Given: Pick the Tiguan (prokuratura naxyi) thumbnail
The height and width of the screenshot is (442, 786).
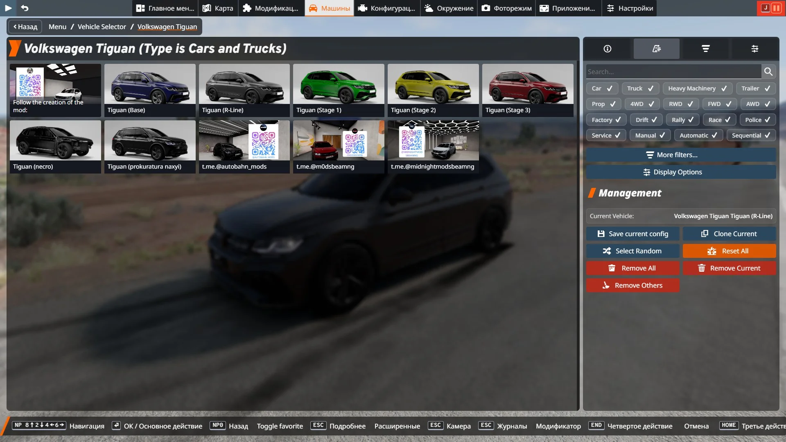Looking at the screenshot, I should [150, 147].
